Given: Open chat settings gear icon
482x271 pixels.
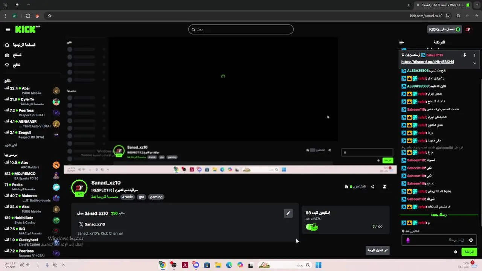Looking at the screenshot, I should tap(456, 252).
